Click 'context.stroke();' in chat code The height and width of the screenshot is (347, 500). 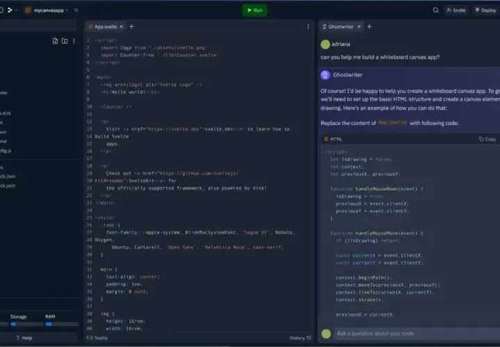point(360,300)
